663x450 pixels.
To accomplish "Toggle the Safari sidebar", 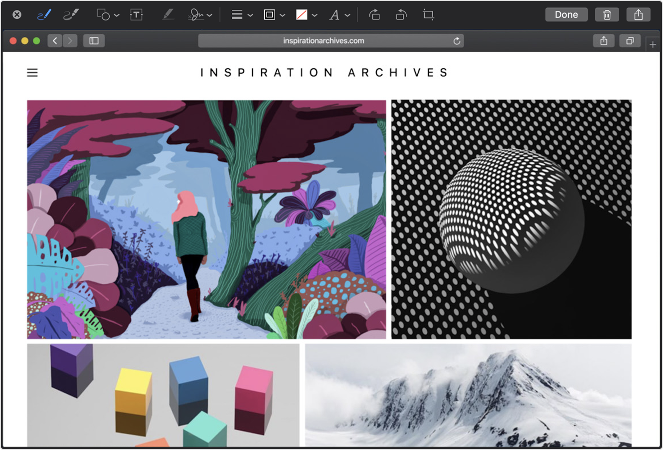I will click(94, 41).
